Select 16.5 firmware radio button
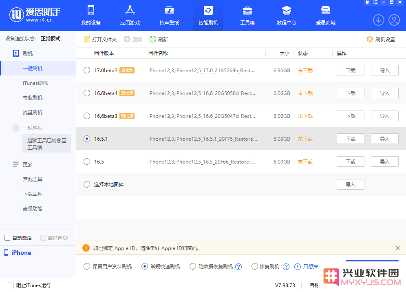This screenshot has width=406, height=292. (x=87, y=161)
